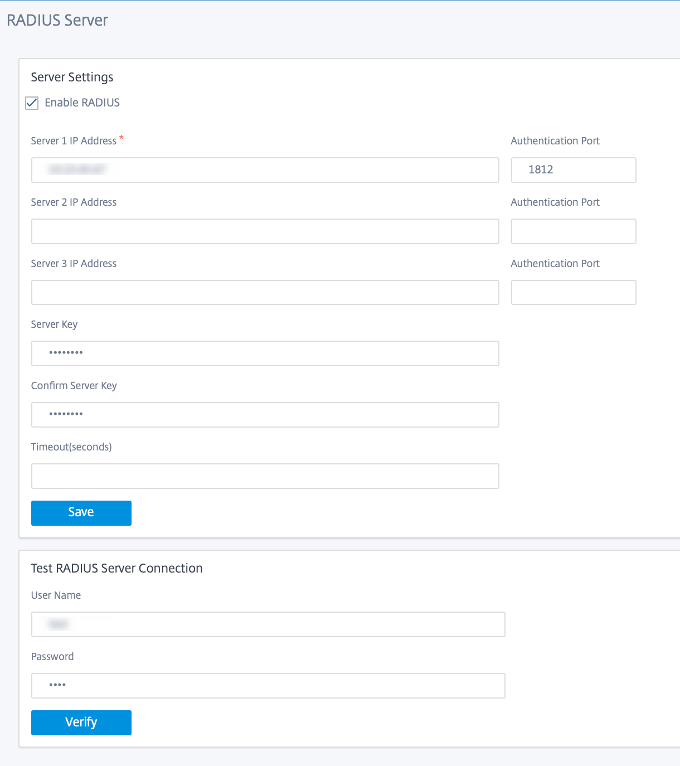Focus the test connection Password field

coord(268,686)
